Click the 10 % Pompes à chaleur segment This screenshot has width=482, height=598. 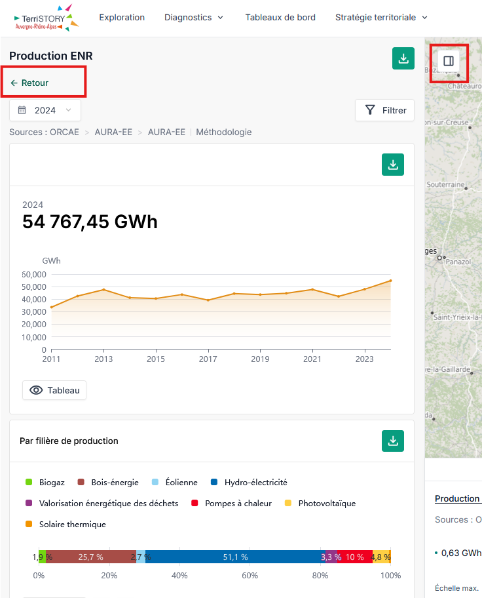click(355, 557)
